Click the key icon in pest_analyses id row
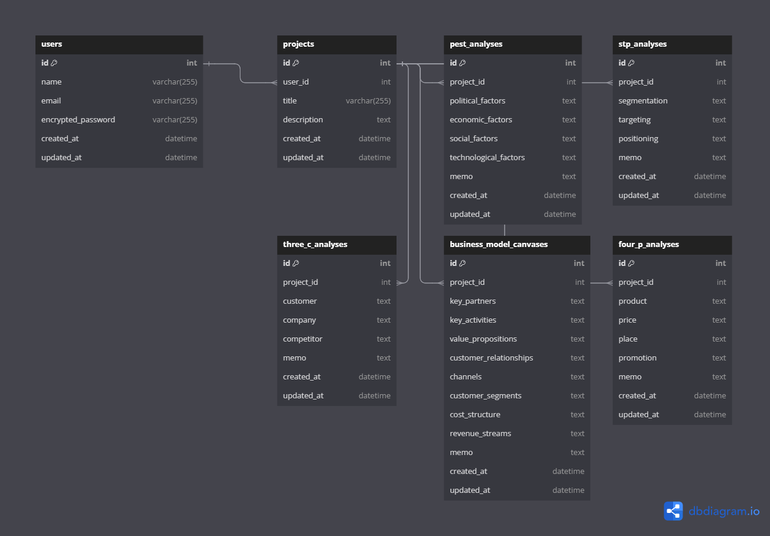Screen dimensions: 770x536 click(463, 63)
